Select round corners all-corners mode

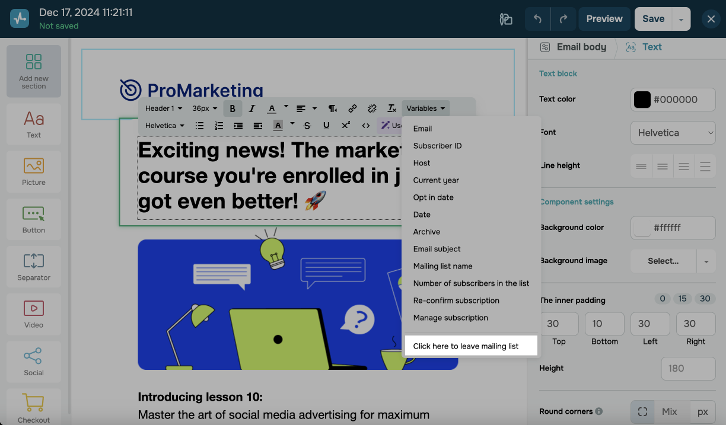(642, 411)
